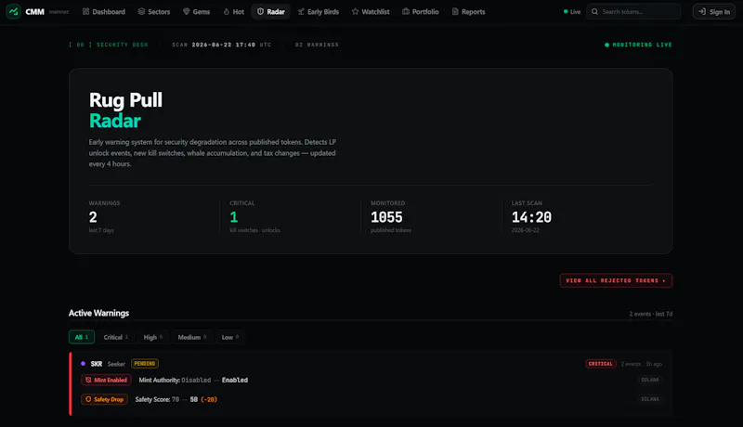Click the PENDING status badge
This screenshot has width=743, height=427.
145,364
